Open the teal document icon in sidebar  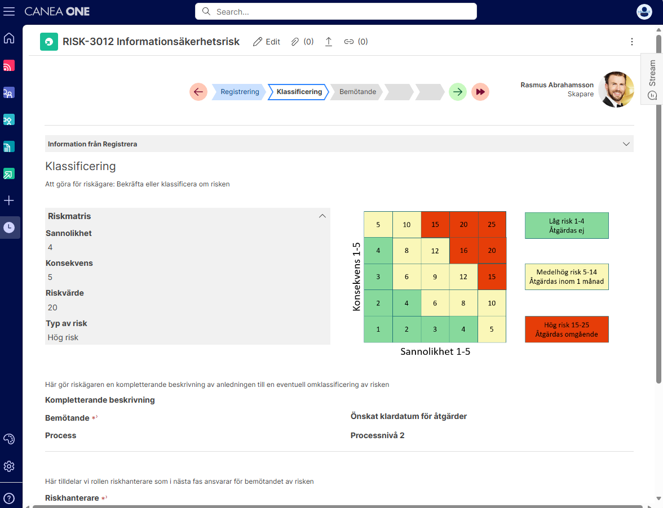pyautogui.click(x=9, y=146)
